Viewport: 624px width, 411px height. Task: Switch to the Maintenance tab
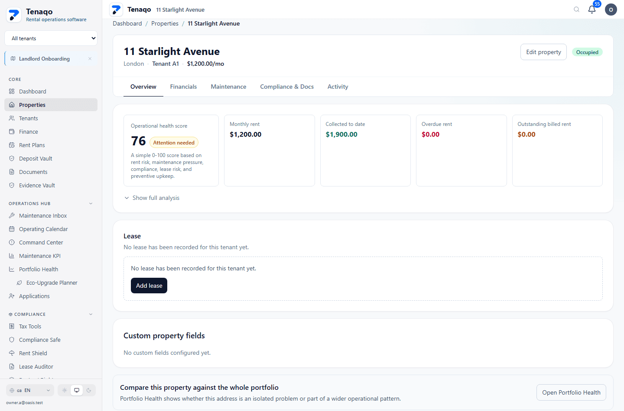point(228,87)
